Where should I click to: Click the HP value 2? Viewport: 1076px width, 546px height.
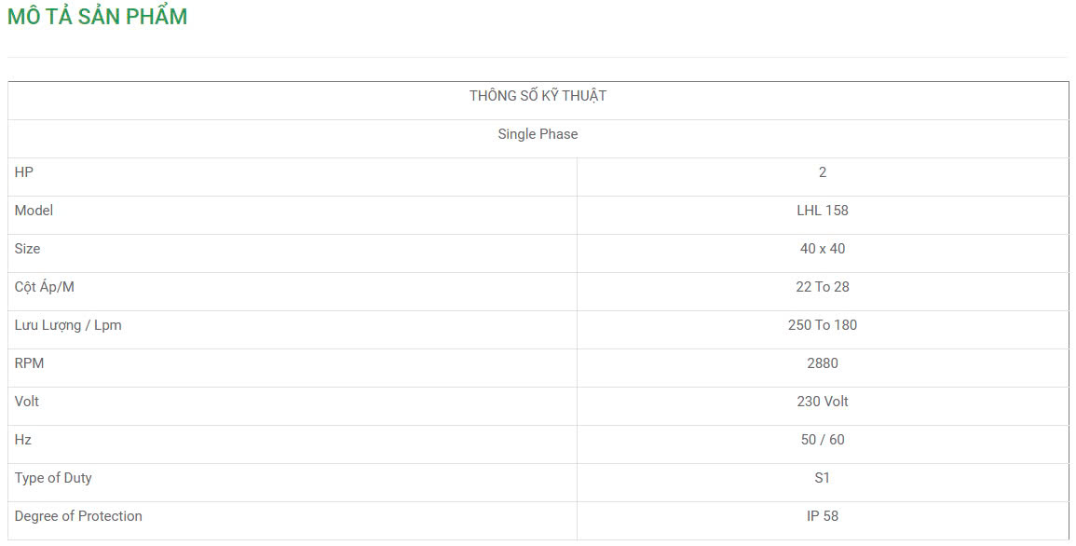click(x=822, y=172)
